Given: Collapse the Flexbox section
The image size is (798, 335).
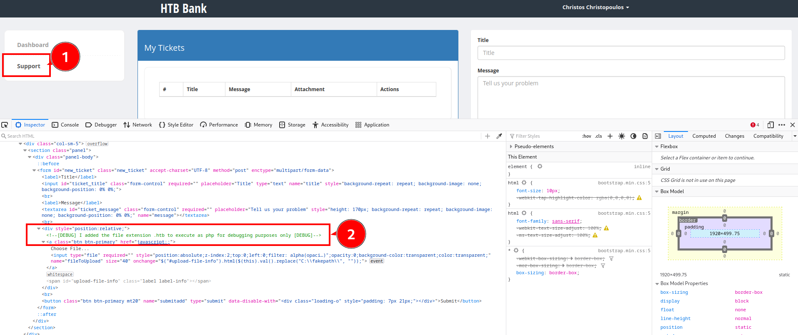Looking at the screenshot, I should (657, 146).
